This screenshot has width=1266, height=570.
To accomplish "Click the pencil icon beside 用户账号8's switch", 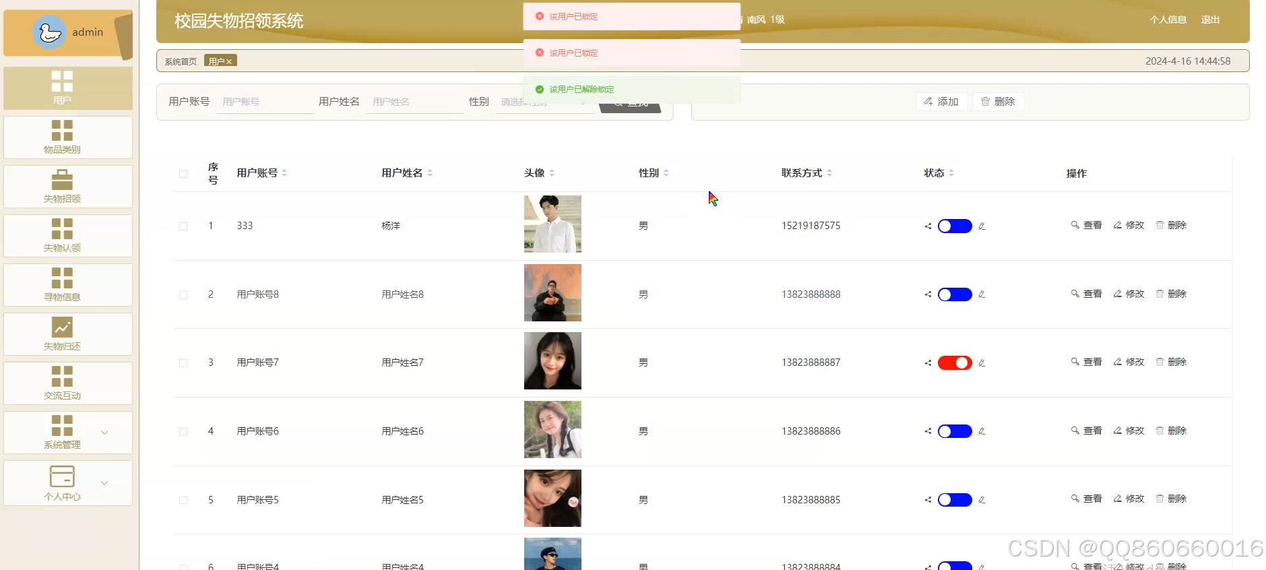I will pyautogui.click(x=982, y=294).
